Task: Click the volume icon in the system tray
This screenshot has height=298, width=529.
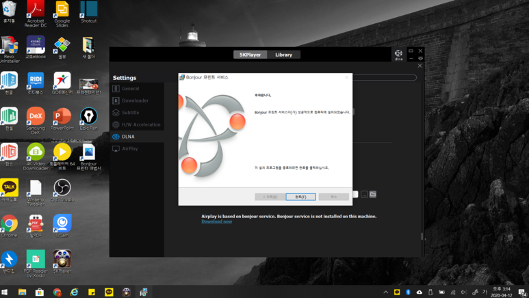Action: click(x=464, y=293)
